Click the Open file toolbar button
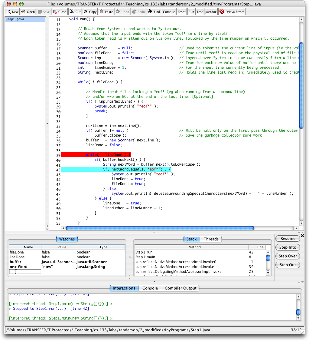Screen dimensions: 309x341 point(28,12)
